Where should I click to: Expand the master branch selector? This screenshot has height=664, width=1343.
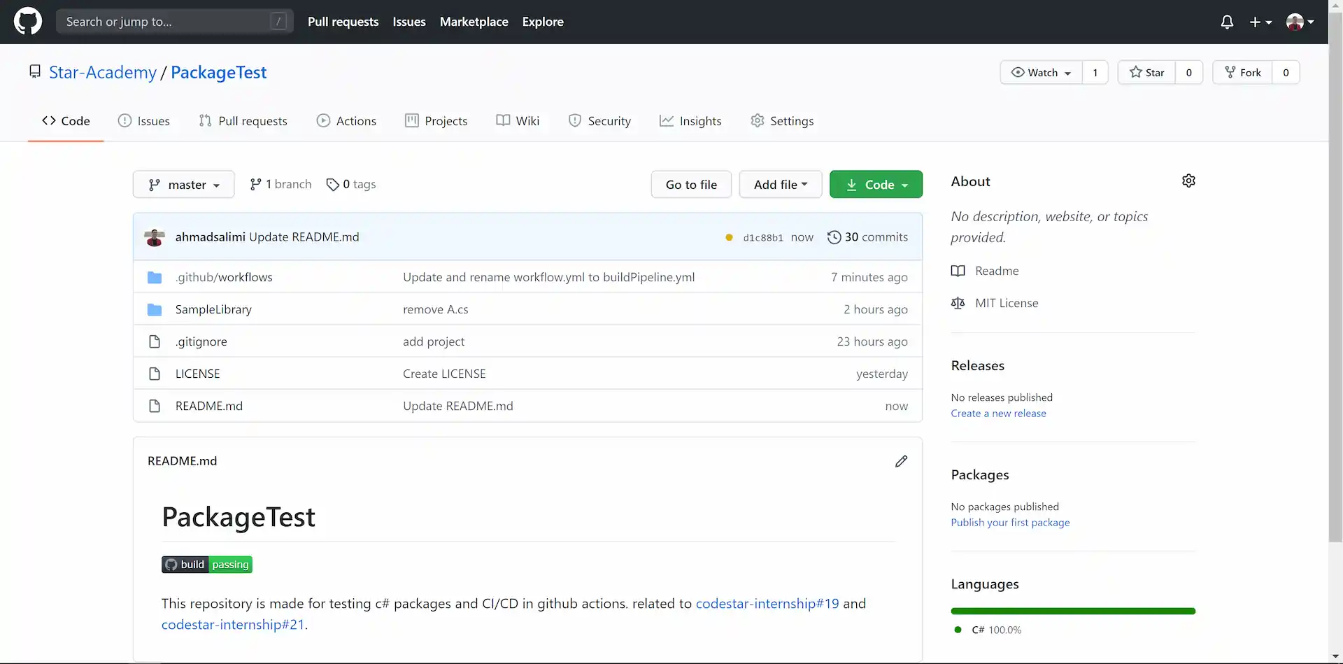coord(184,184)
